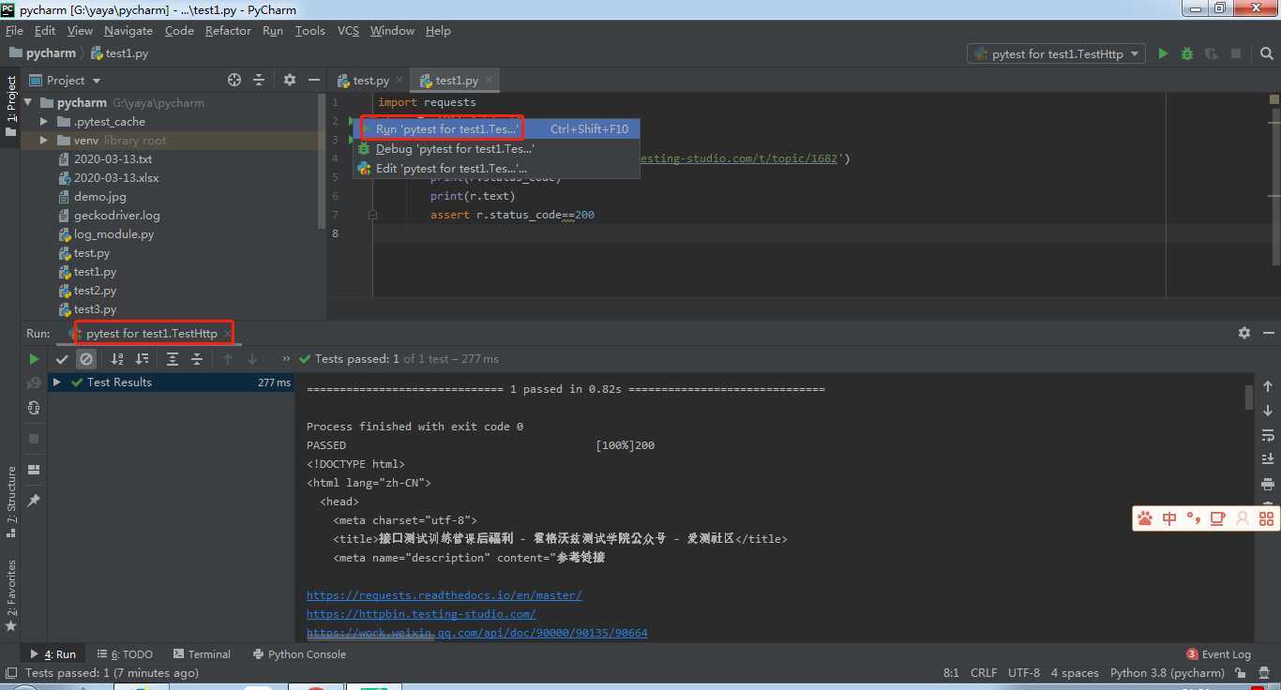This screenshot has width=1281, height=690.
Task: Click the read-only lock status icon
Action: point(1241,672)
